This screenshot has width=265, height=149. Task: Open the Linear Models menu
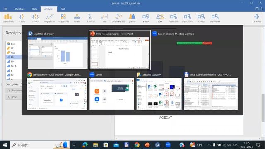(x=118, y=18)
